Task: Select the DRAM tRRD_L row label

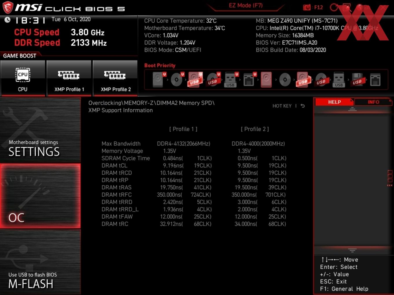Action: (x=120, y=209)
